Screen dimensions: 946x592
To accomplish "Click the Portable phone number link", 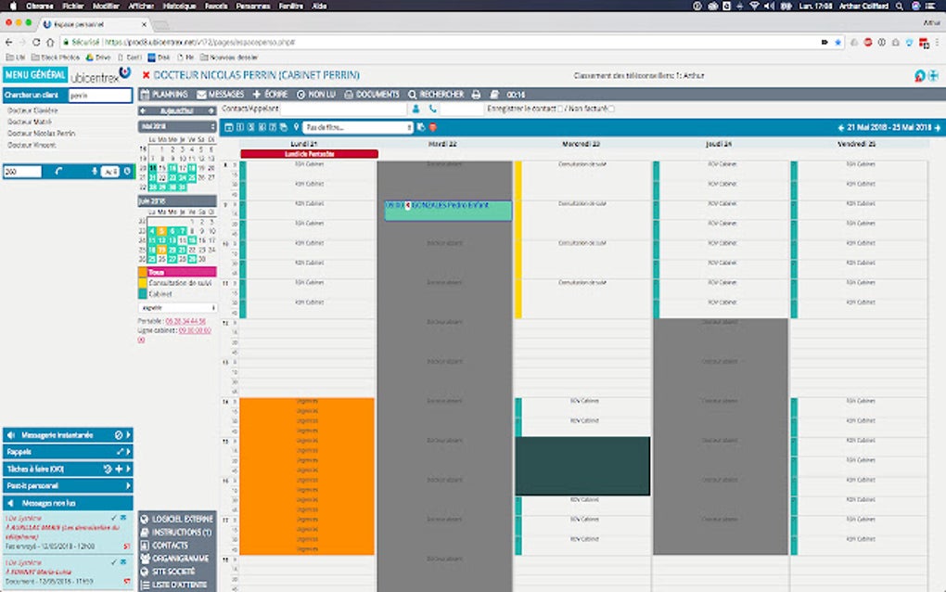I will click(185, 322).
